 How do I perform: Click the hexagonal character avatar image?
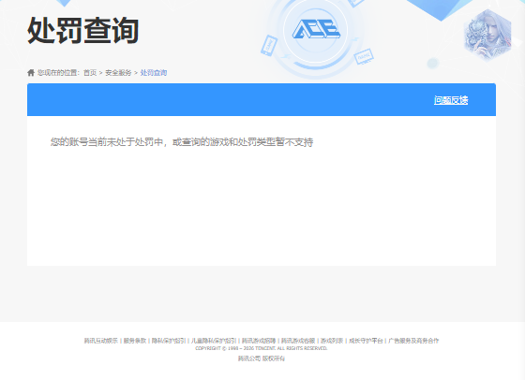[487, 35]
